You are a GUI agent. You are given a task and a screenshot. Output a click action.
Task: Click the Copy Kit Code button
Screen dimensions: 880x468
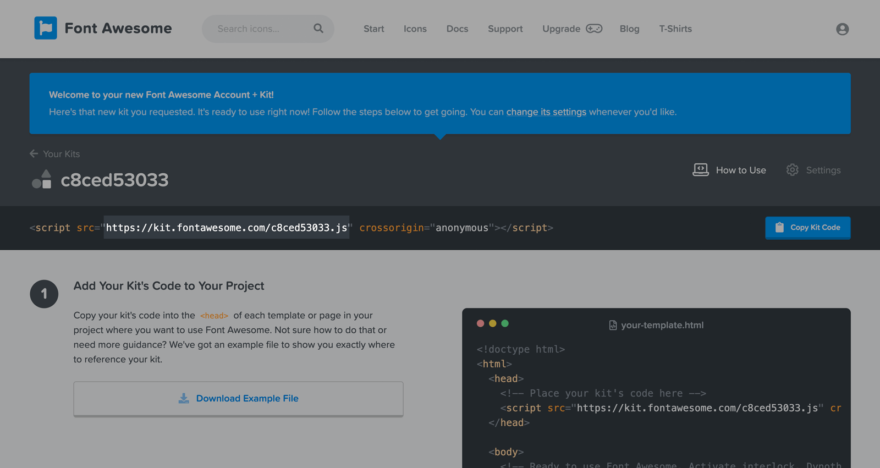[x=807, y=228]
